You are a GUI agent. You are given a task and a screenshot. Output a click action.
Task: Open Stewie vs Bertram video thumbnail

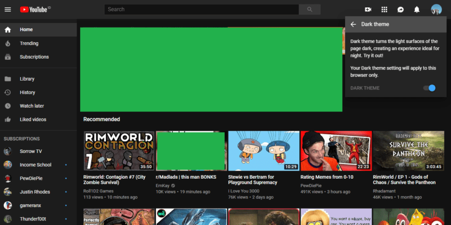coord(264,151)
